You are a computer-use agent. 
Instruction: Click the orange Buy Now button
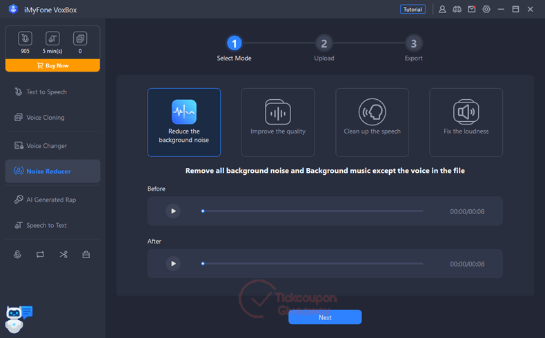coord(52,65)
